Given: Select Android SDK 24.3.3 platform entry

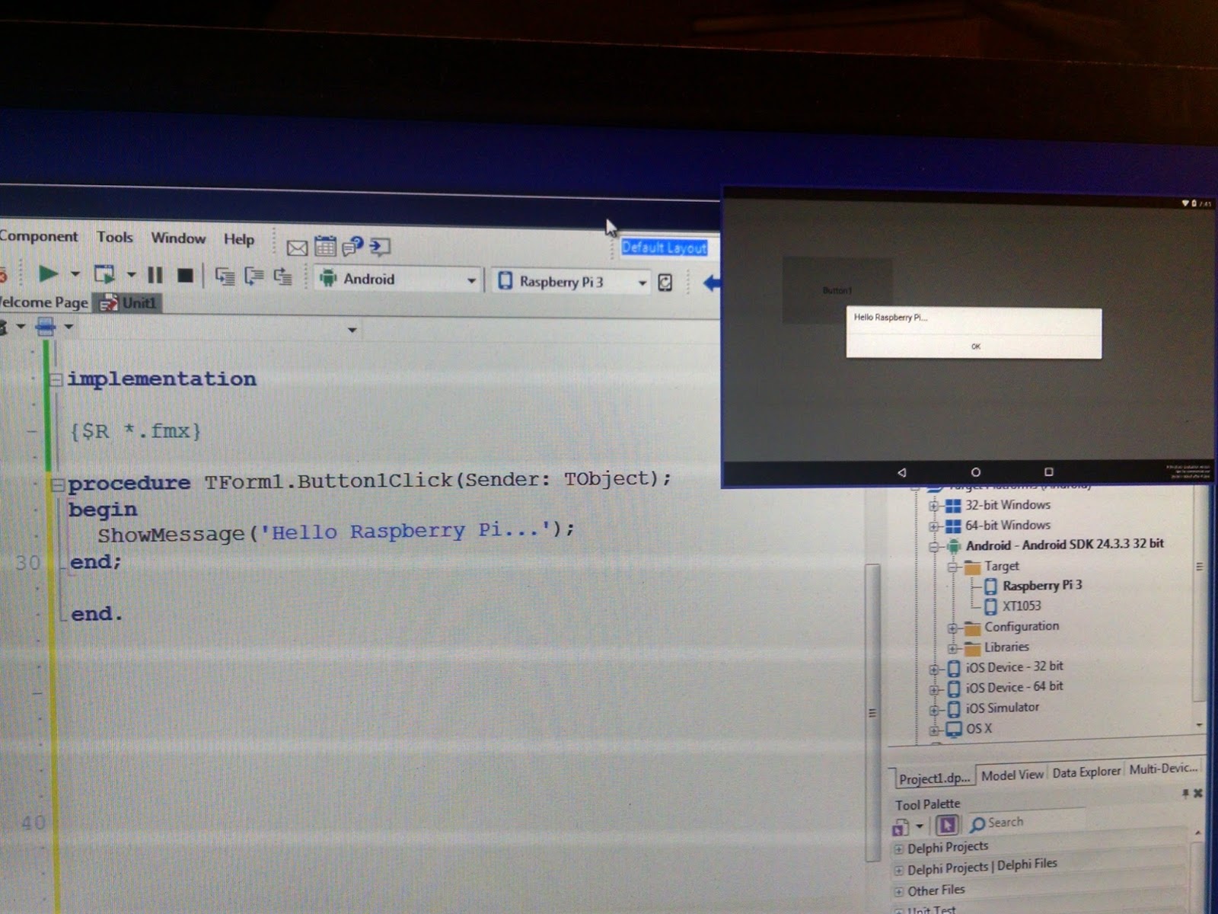Looking at the screenshot, I should tap(1064, 545).
